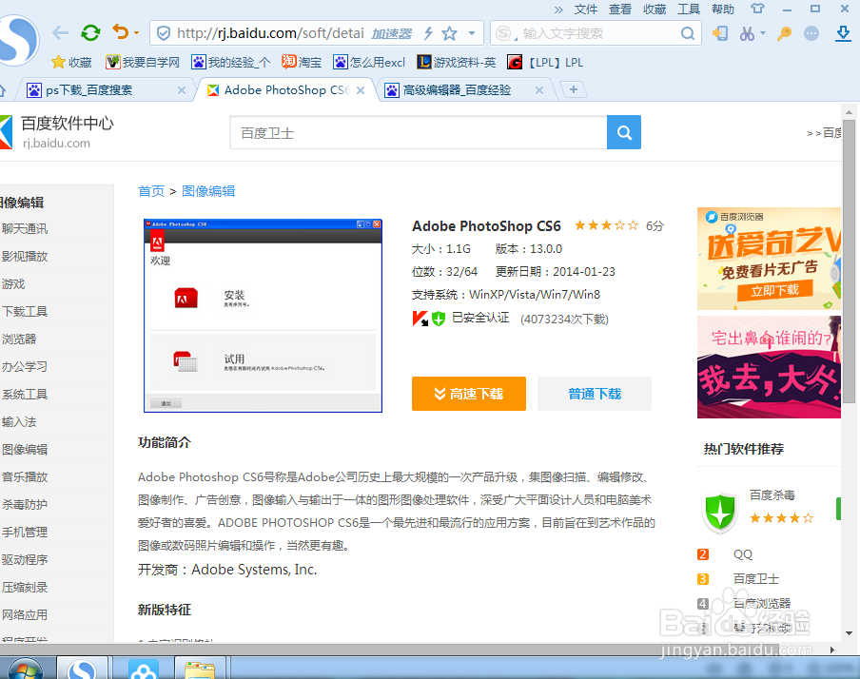Select 浏览器 category in sidebar

pyautogui.click(x=19, y=339)
